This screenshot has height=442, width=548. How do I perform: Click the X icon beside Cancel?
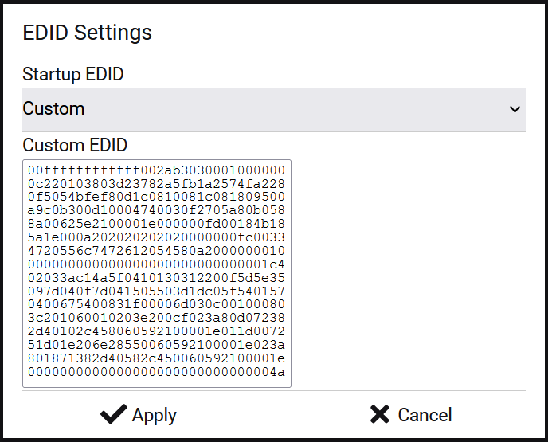click(x=380, y=414)
